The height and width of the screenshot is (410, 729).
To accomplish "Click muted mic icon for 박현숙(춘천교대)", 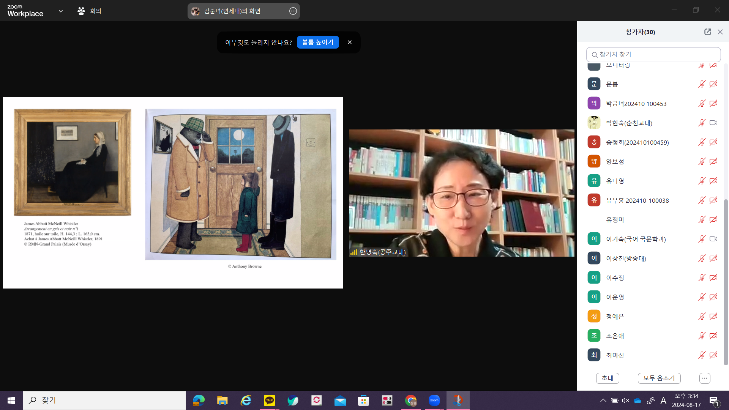I will pos(702,123).
